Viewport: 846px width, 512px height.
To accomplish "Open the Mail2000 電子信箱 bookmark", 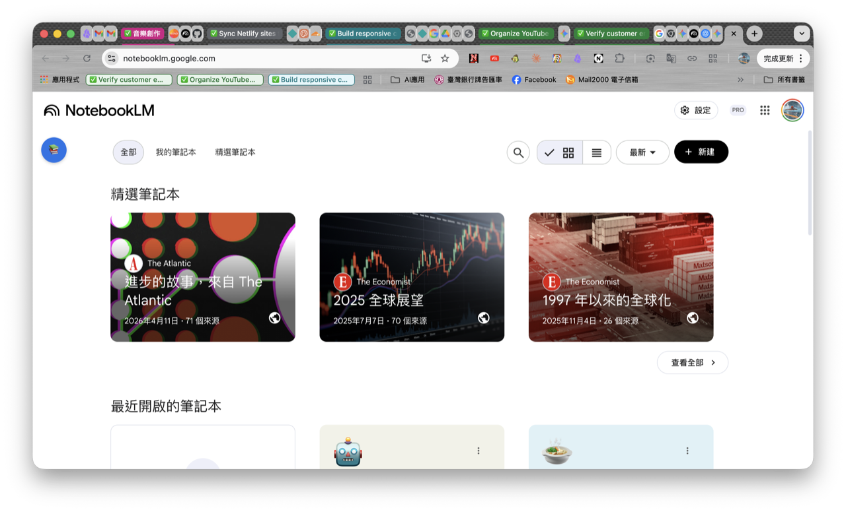I will coord(602,80).
